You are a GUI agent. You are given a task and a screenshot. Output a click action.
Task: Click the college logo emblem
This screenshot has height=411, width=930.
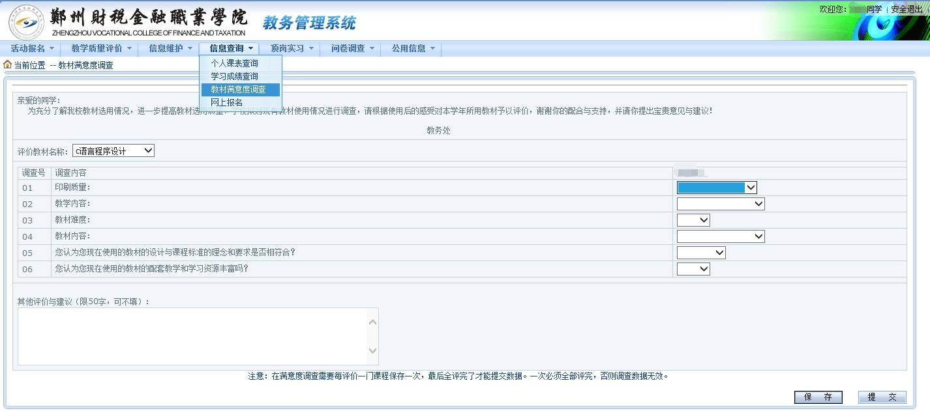tap(26, 22)
